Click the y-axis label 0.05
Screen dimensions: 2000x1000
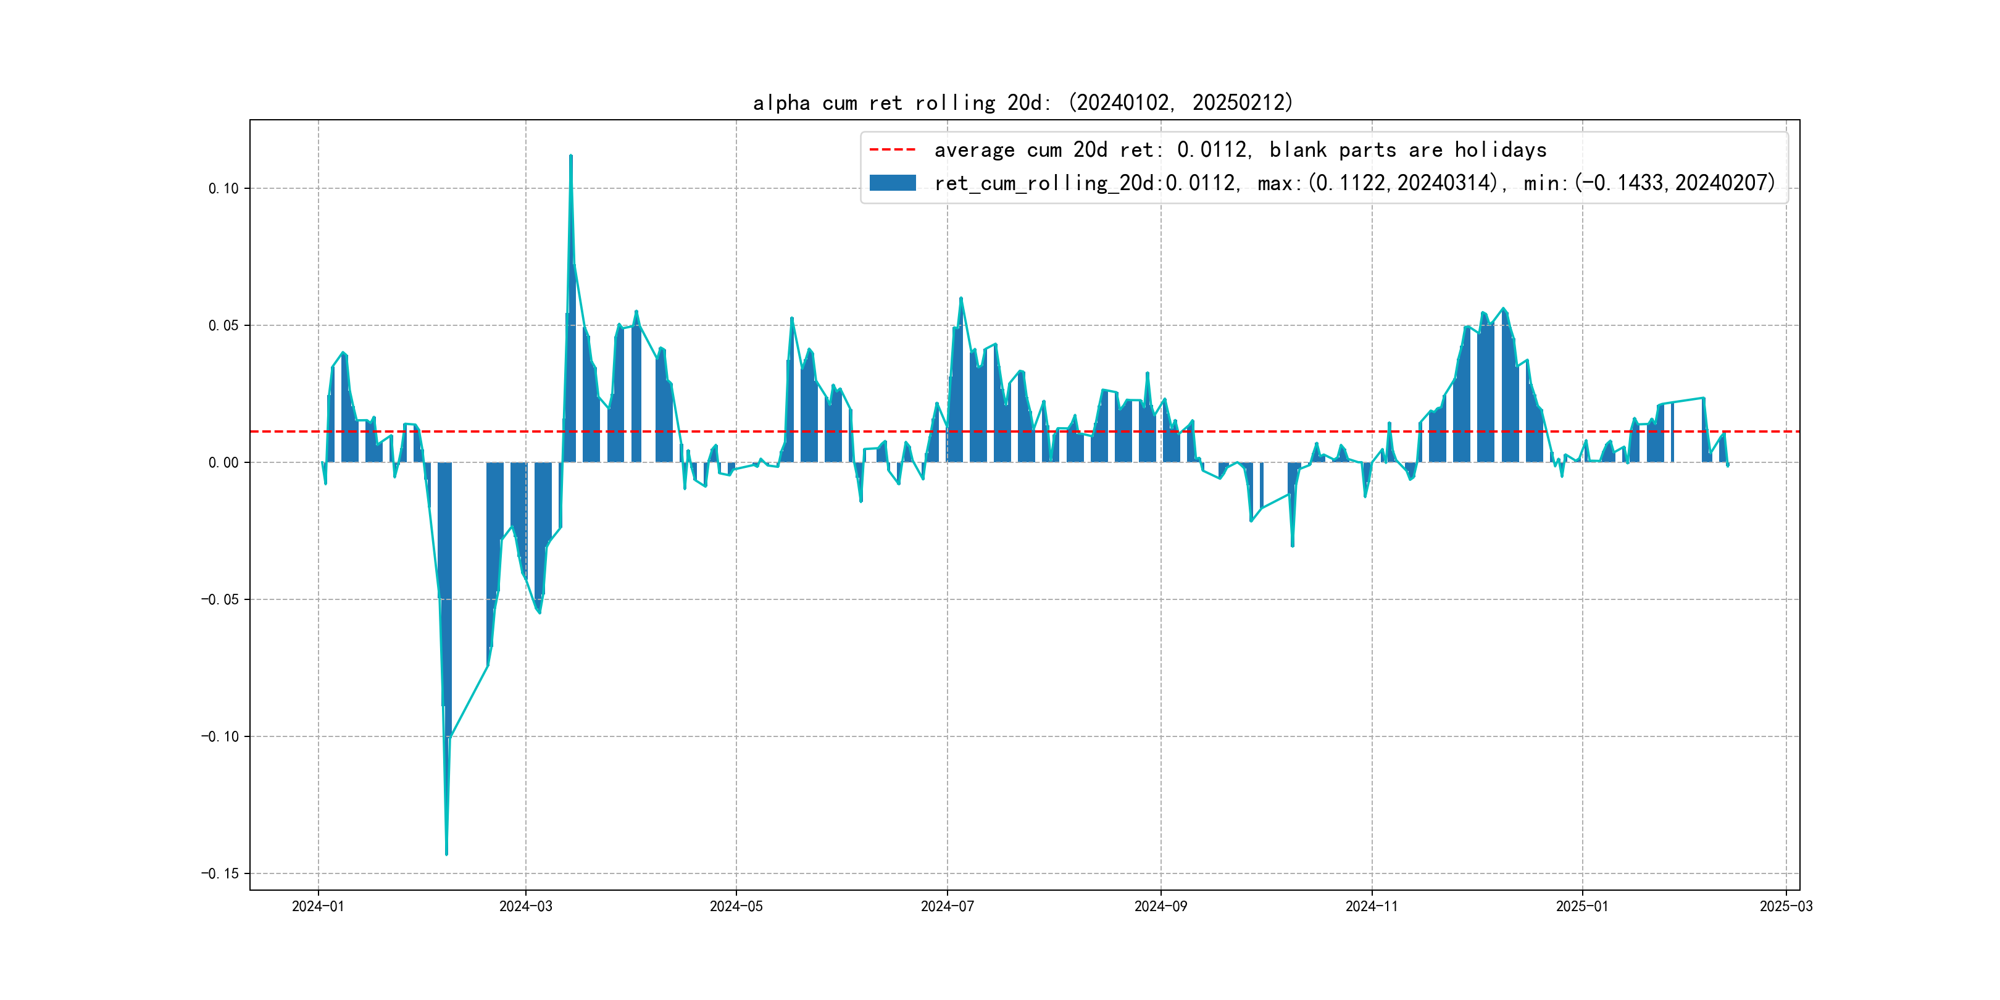click(x=223, y=325)
